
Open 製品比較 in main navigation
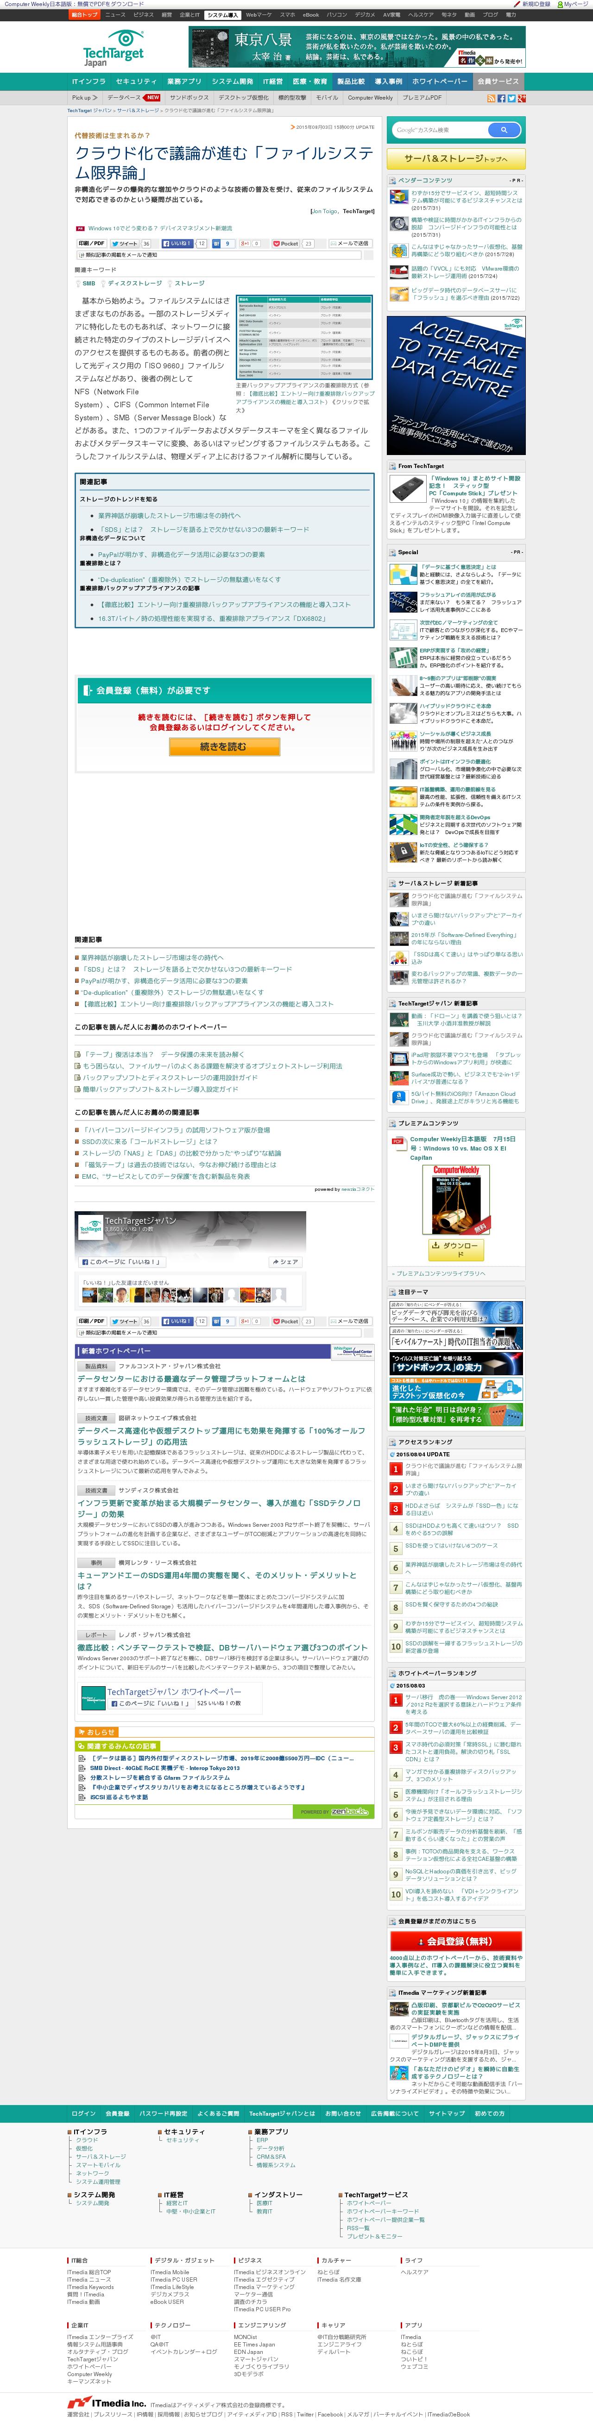click(351, 82)
